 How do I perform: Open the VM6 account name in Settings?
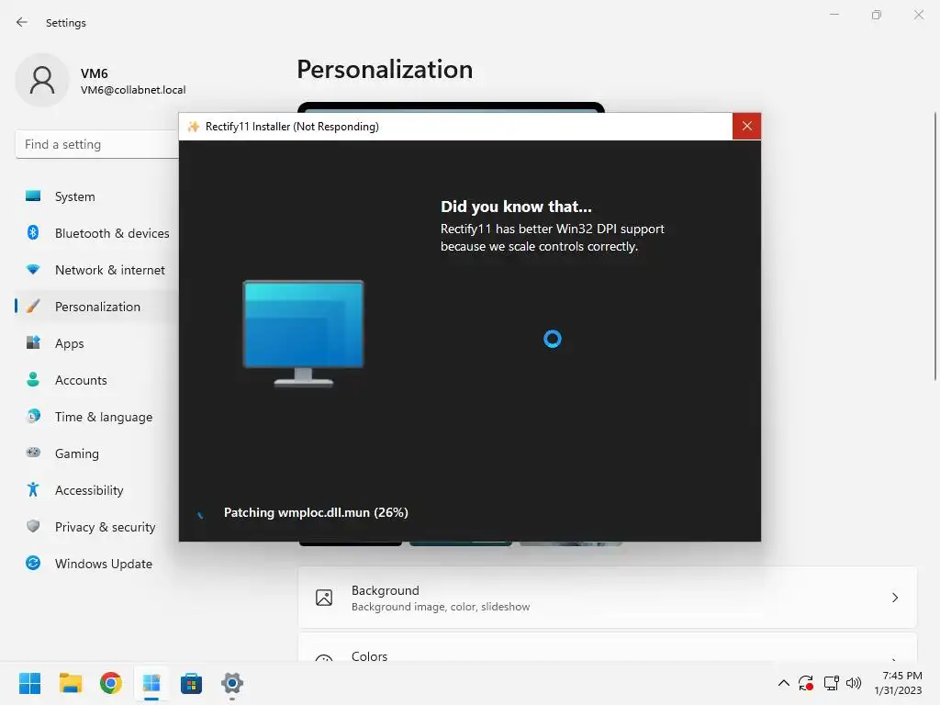pos(95,73)
